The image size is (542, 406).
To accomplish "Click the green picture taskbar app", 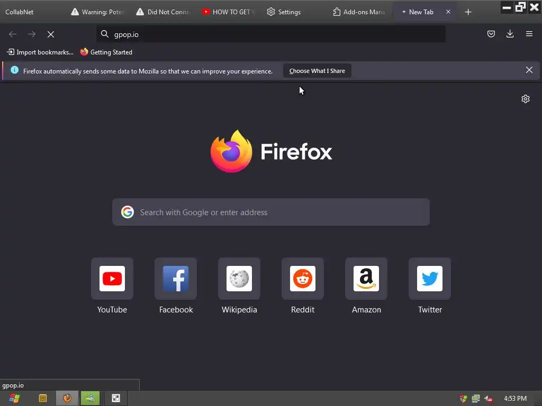I will [x=90, y=399].
